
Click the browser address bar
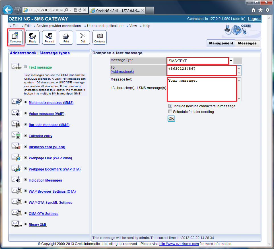tap(46, 10)
